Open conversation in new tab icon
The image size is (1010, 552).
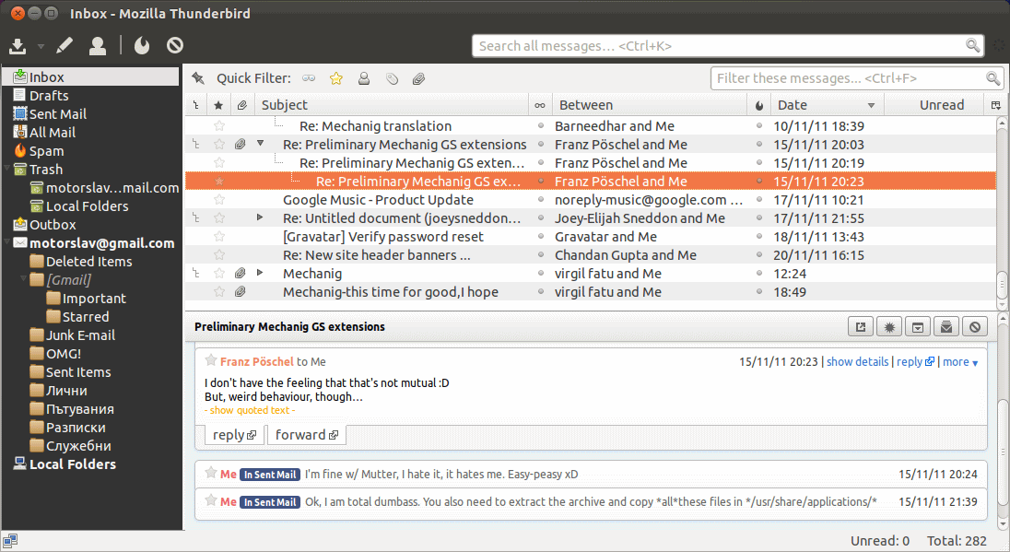(861, 326)
